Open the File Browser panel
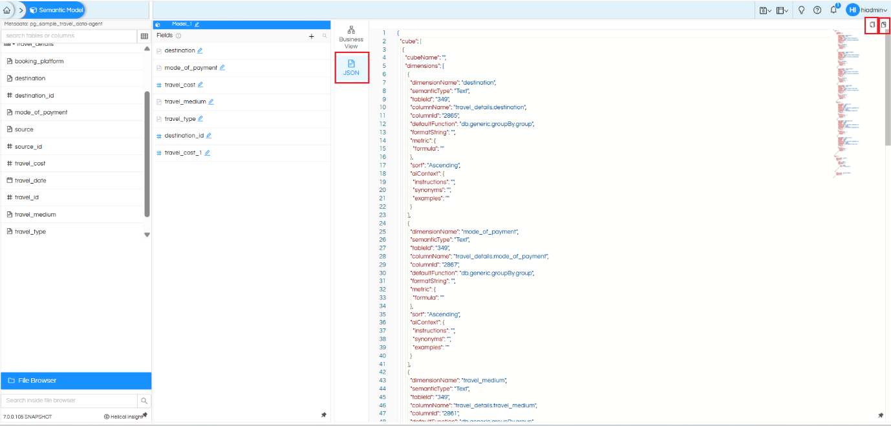 [x=76, y=381]
